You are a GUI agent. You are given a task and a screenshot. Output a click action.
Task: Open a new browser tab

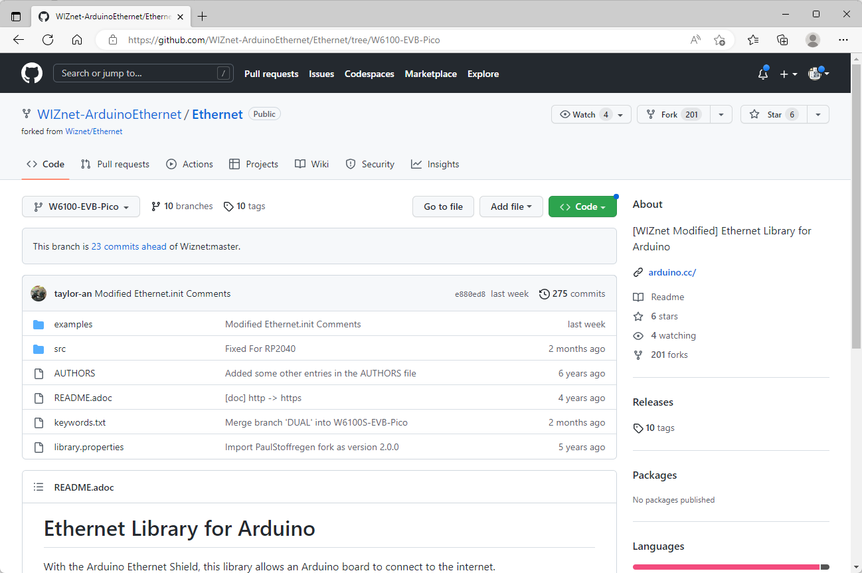click(203, 16)
